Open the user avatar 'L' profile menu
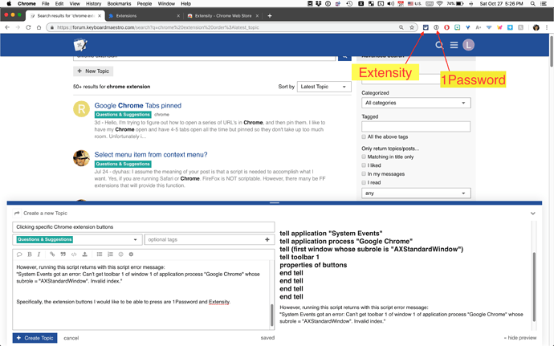This screenshot has height=346, width=554. 469,45
